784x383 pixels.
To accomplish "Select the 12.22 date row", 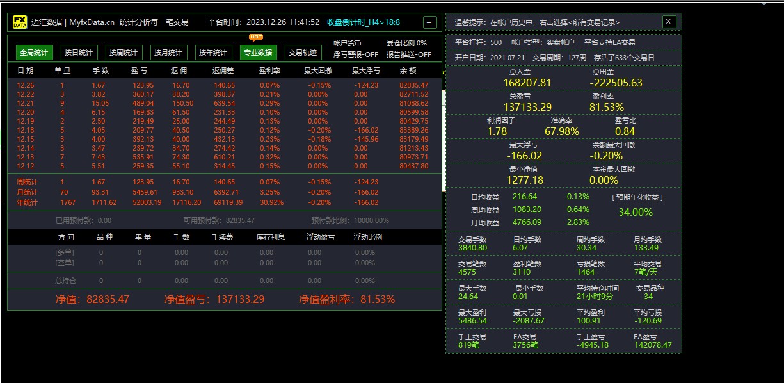I will 224,94.
